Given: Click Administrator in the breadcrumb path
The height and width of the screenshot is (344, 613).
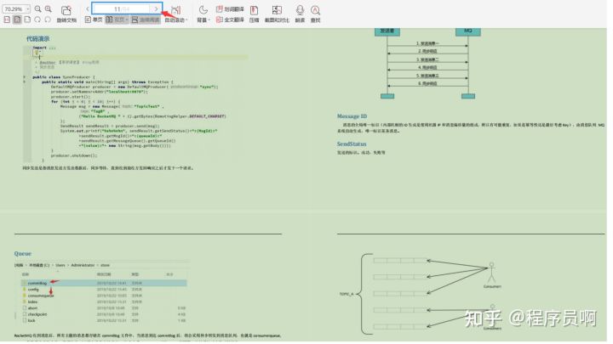Looking at the screenshot, I should point(83,265).
